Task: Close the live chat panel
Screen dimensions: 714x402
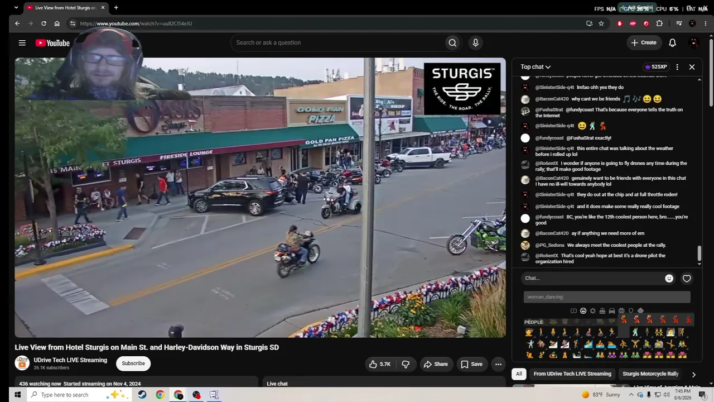Action: (x=692, y=67)
